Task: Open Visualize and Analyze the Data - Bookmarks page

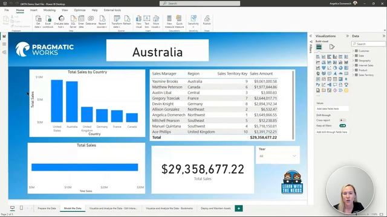Action: [169, 209]
